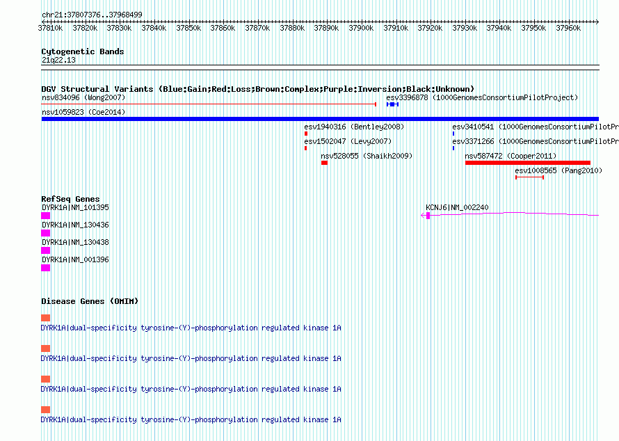This screenshot has width=619, height=441.
Task: Click the DYRK1A|NM_101395 gene label
Action: tap(75, 207)
